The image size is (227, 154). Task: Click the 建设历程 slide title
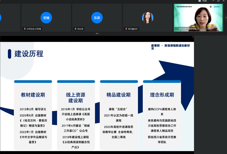29,53
